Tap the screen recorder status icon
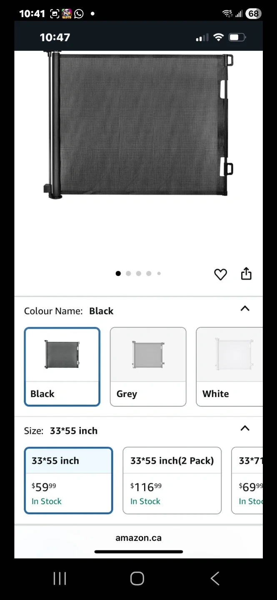 pos(55,14)
